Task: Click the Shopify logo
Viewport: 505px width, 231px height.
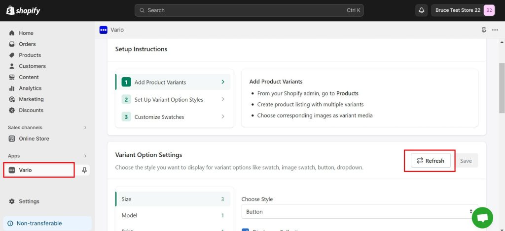Action: click(x=23, y=10)
